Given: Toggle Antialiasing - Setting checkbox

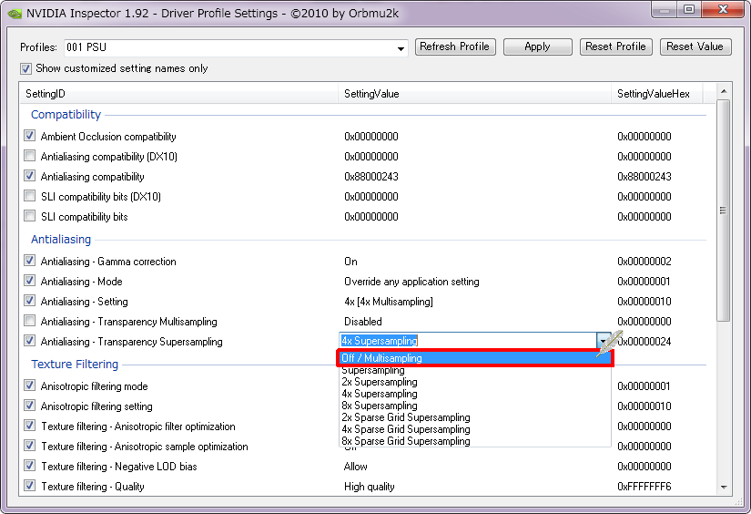Looking at the screenshot, I should 30,301.
